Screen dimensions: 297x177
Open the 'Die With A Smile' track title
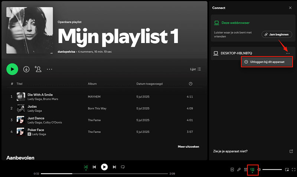40,95
